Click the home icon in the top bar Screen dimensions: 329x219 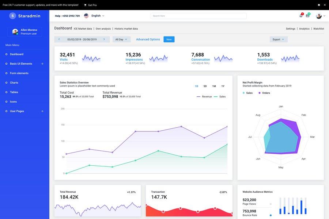pyautogui.click(x=318, y=4)
